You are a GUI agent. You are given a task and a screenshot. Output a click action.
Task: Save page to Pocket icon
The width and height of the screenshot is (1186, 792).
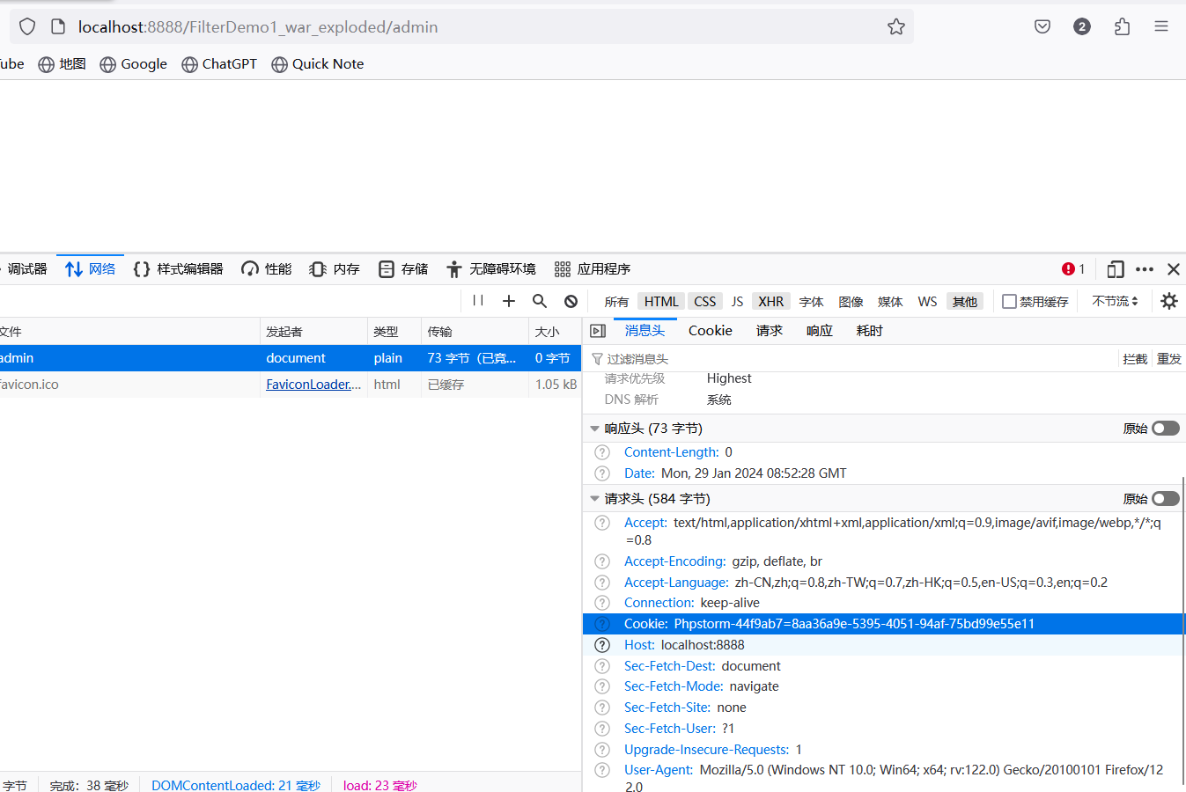point(1042,26)
